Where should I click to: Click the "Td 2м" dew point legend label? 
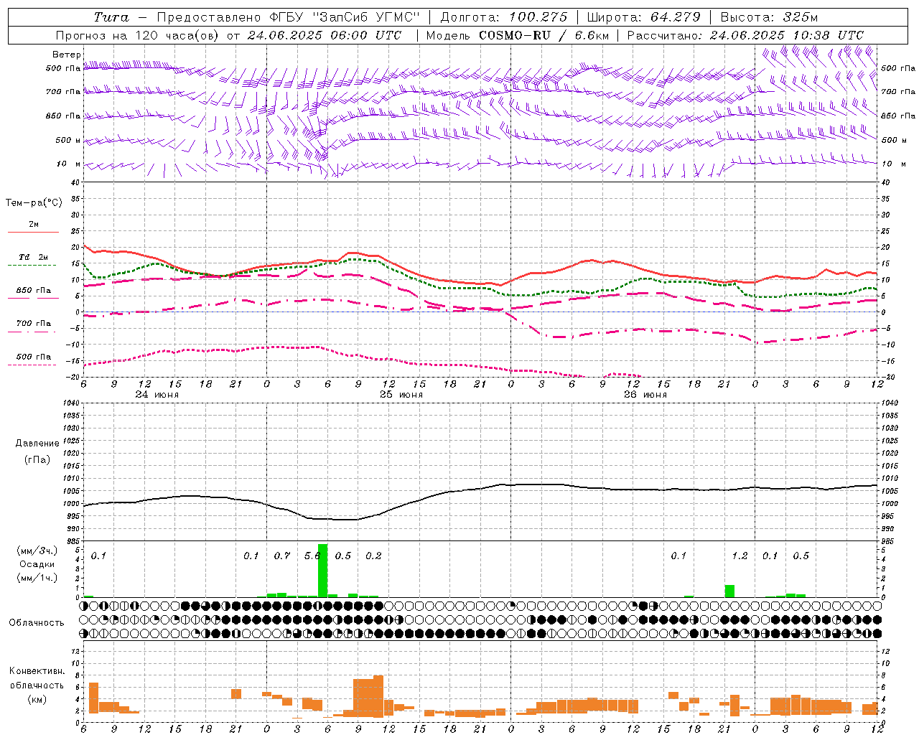coord(34,257)
